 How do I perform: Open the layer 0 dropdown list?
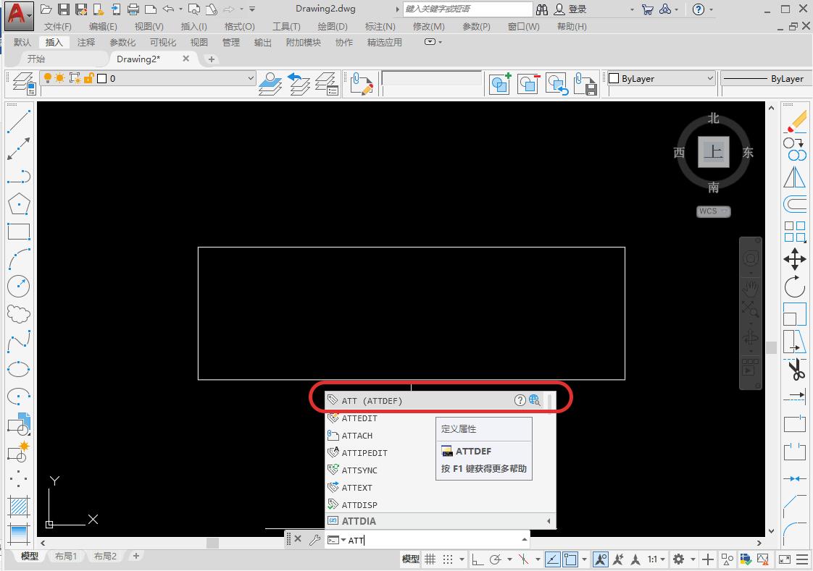point(250,77)
